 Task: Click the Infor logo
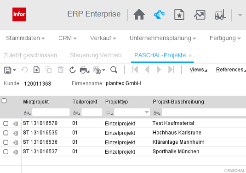(x=19, y=14)
